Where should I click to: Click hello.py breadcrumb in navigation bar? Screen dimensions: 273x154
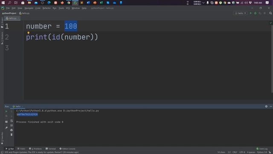click(x=24, y=13)
